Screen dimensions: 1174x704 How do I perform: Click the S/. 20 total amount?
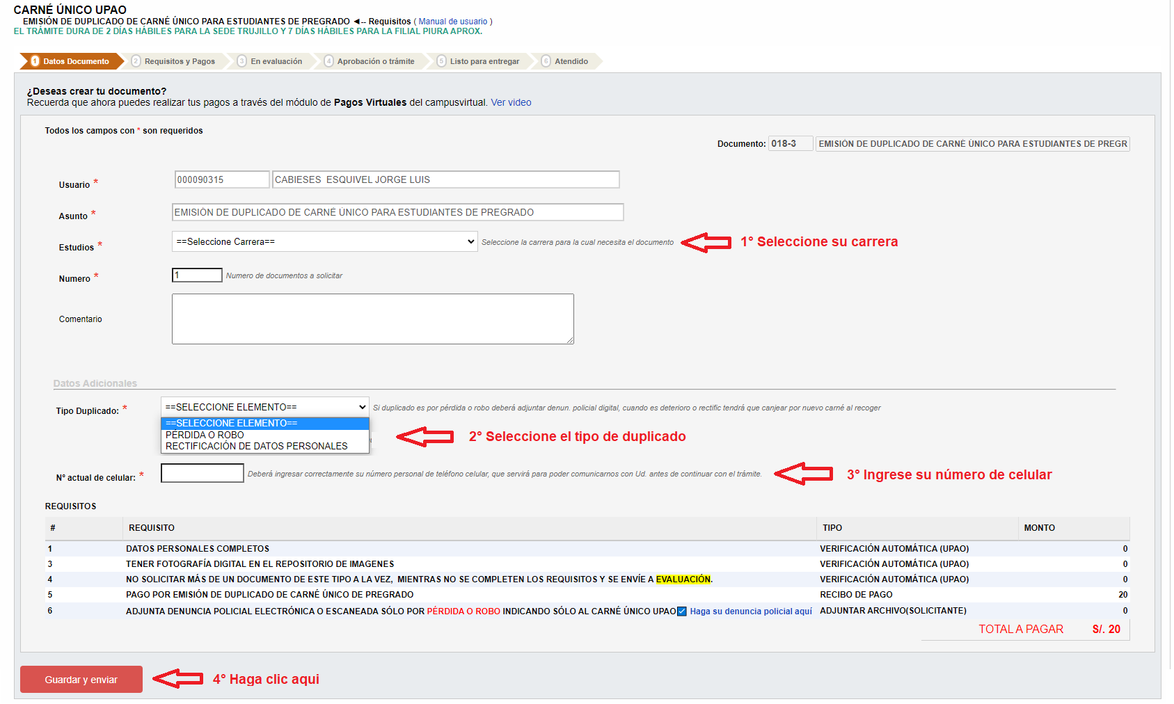tap(1106, 629)
